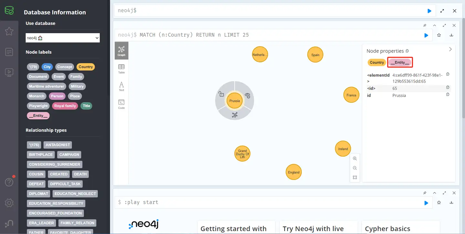Copy the id value Prussia
This screenshot has height=234, width=465.
coord(448,94)
